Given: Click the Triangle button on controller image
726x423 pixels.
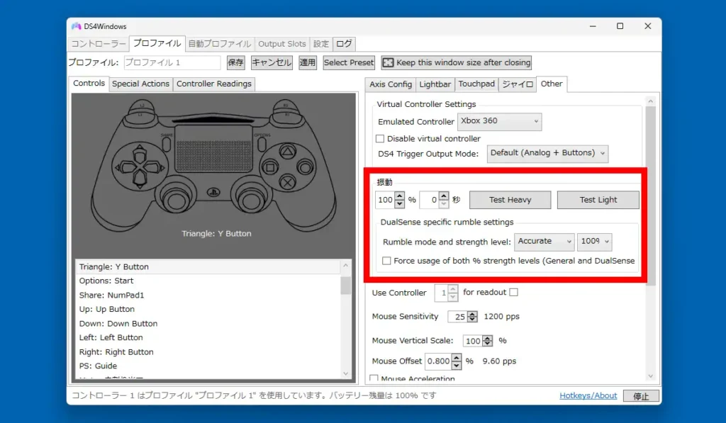Looking at the screenshot, I should [x=288, y=151].
